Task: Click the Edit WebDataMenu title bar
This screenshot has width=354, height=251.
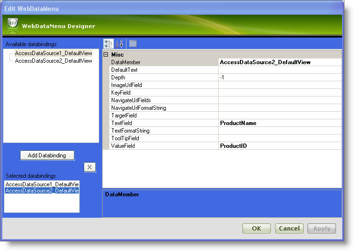Action: coord(172,9)
